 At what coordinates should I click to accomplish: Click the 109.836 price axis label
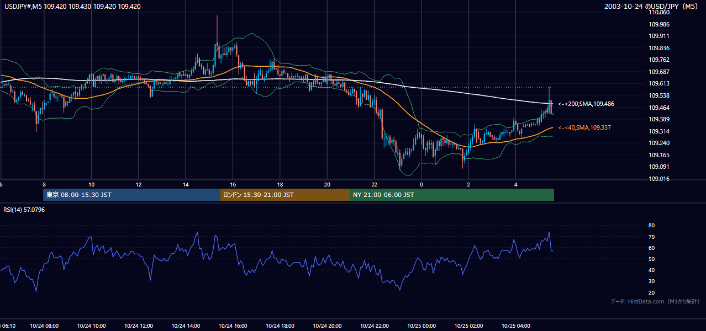660,48
